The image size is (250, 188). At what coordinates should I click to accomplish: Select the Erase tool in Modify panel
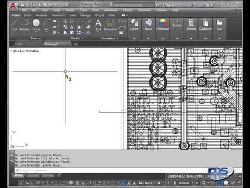click(89, 21)
